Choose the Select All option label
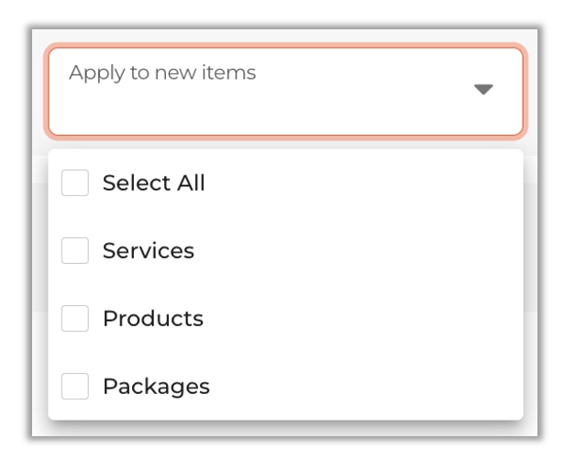The image size is (576, 460). (x=153, y=182)
